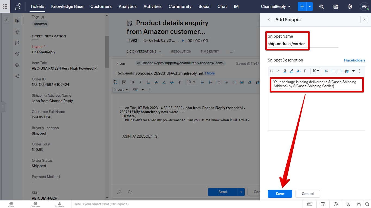Image resolution: width=371 pixels, height=208 pixels.
Task: Open ticket properties sidebar icon
Action: pos(17,20)
